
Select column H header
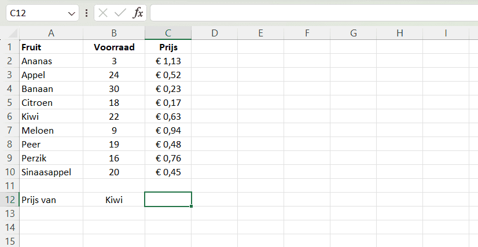coord(400,33)
